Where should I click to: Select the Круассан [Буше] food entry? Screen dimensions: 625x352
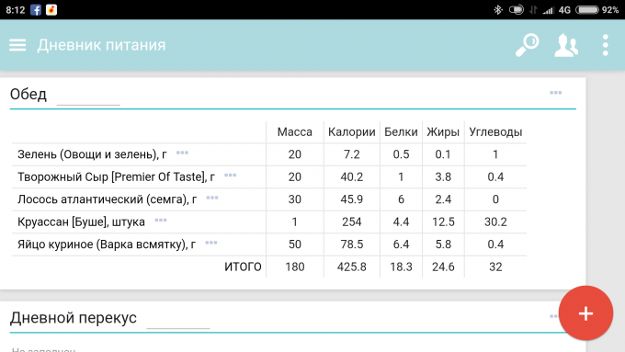[x=81, y=221]
